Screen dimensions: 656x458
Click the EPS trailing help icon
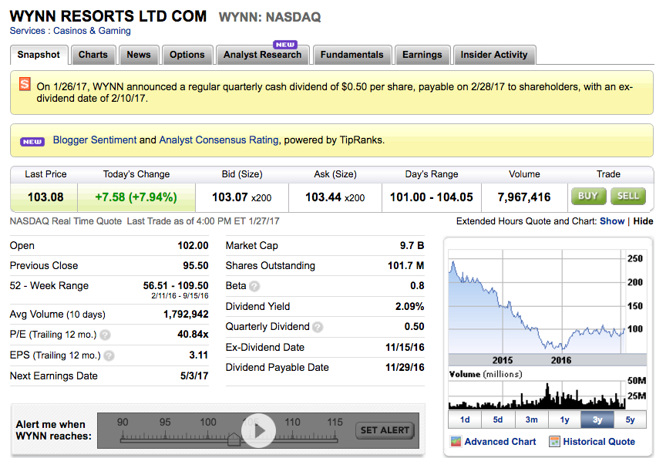(109, 355)
